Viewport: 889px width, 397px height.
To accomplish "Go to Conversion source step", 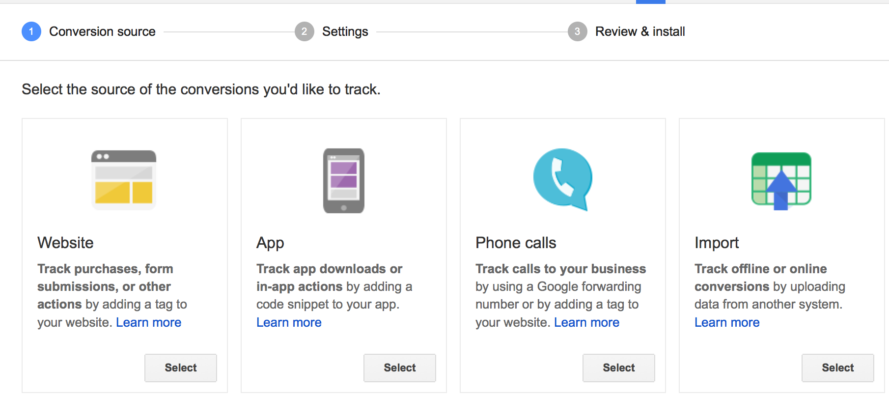I will tap(102, 31).
